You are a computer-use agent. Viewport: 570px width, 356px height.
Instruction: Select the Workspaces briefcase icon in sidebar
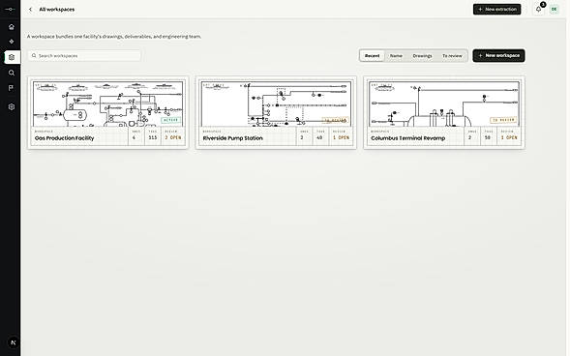pos(12,57)
